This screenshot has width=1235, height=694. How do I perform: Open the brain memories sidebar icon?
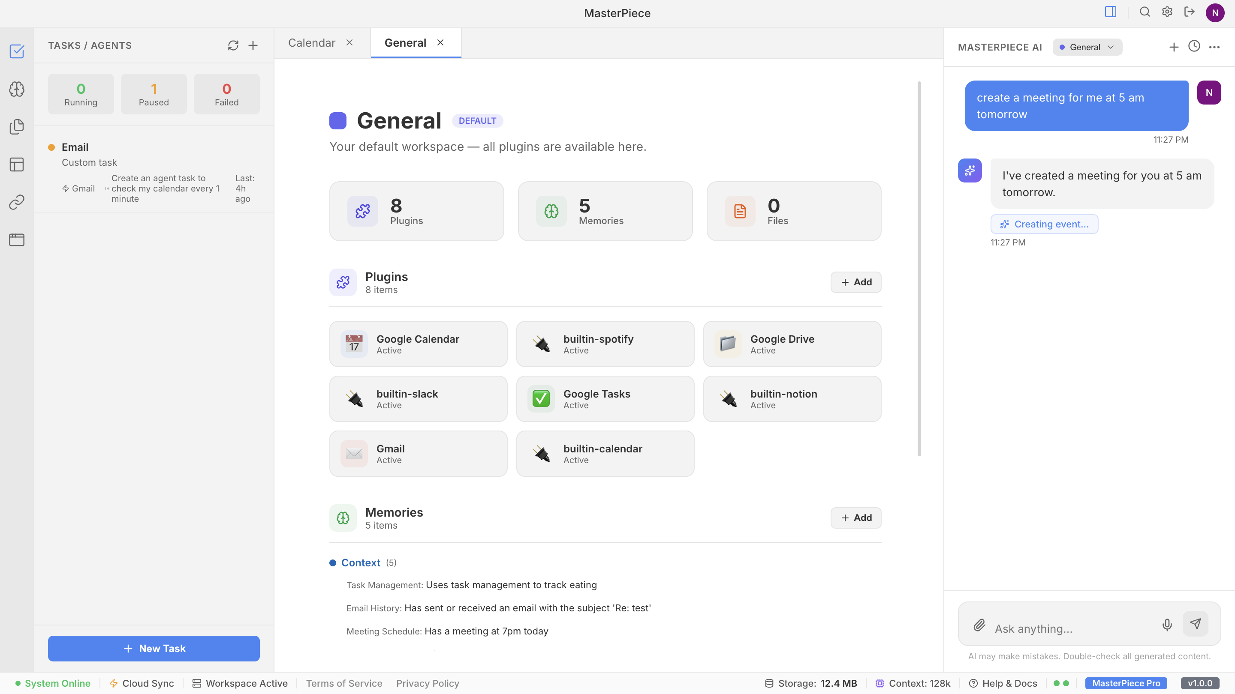click(x=17, y=89)
